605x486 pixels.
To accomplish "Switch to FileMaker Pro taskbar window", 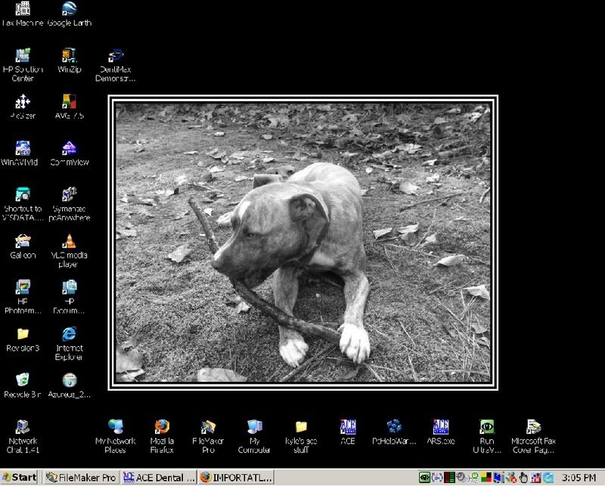I will 80,477.
